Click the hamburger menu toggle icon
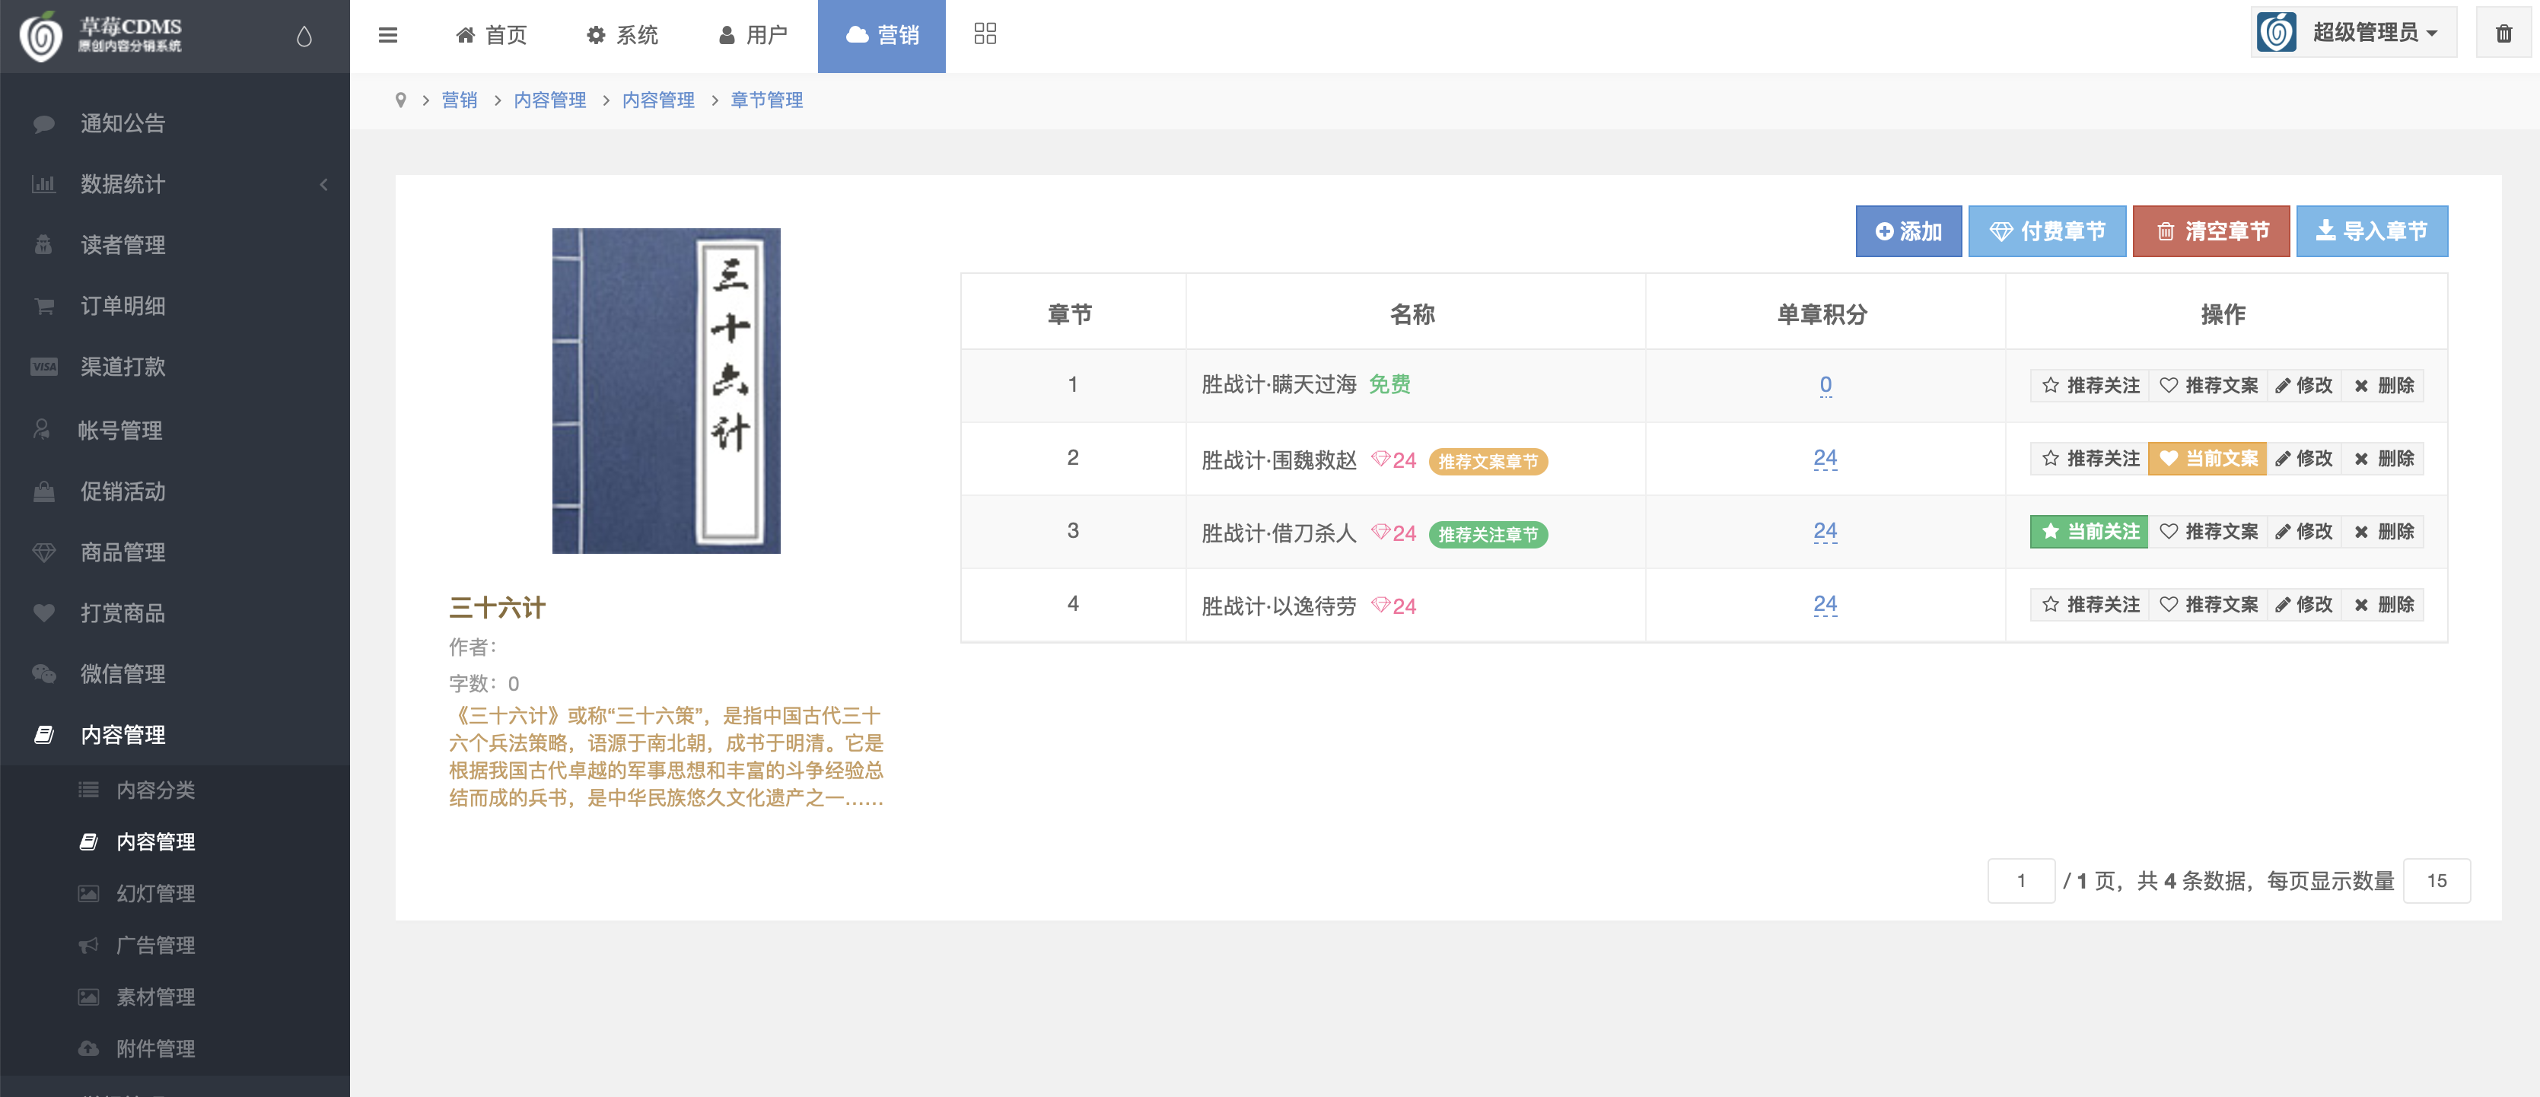Viewport: 2540px width, 1097px height. (387, 36)
